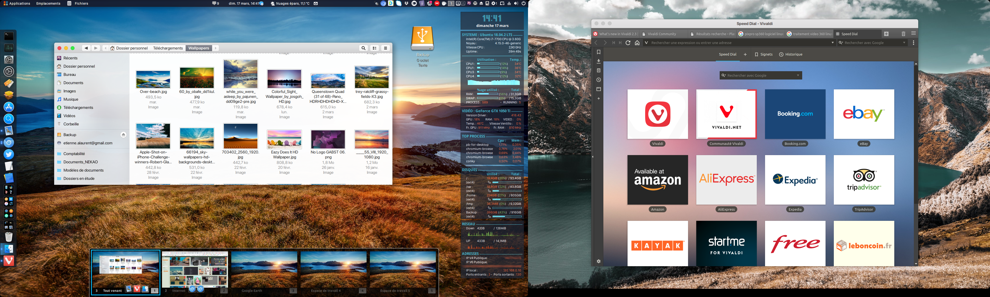Open the vertical dots menu in Vivaldi toolbar
990x297 pixels.
click(914, 43)
